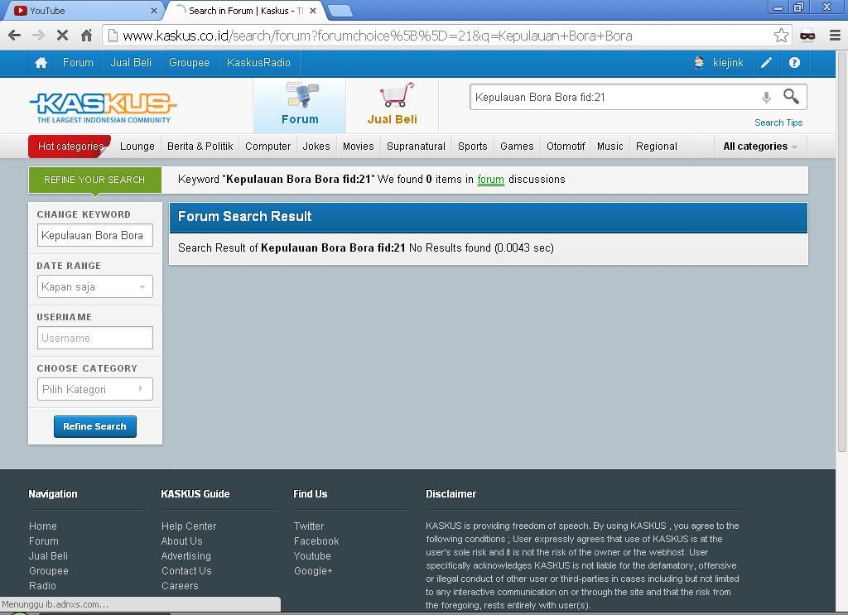The height and width of the screenshot is (615, 848).
Task: Go back with browser back arrow
Action: pyautogui.click(x=15, y=36)
